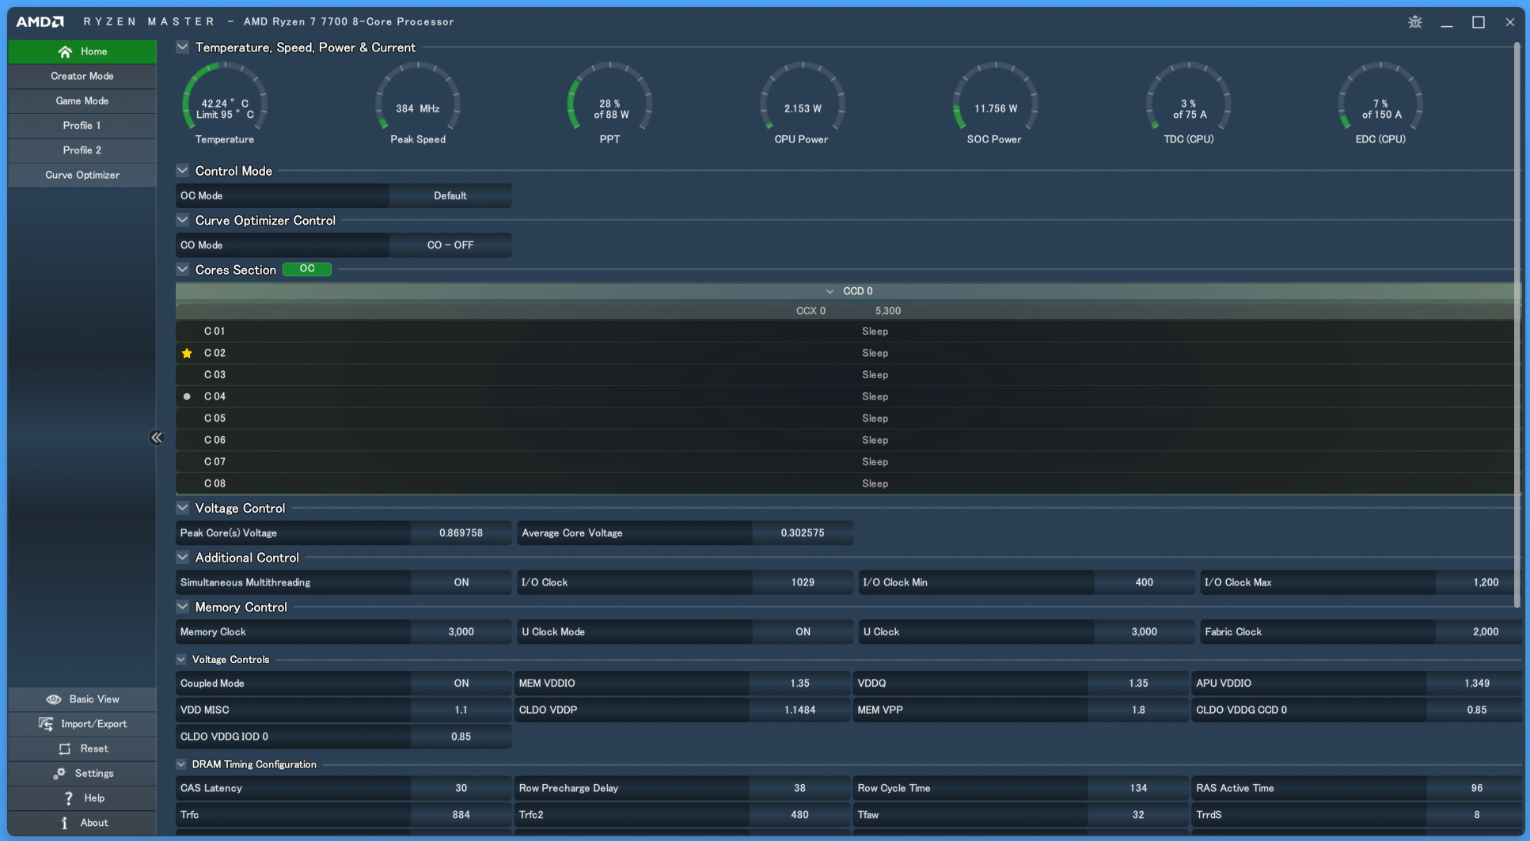Click the Memory Clock 3,000 value
The height and width of the screenshot is (841, 1530).
point(461,632)
